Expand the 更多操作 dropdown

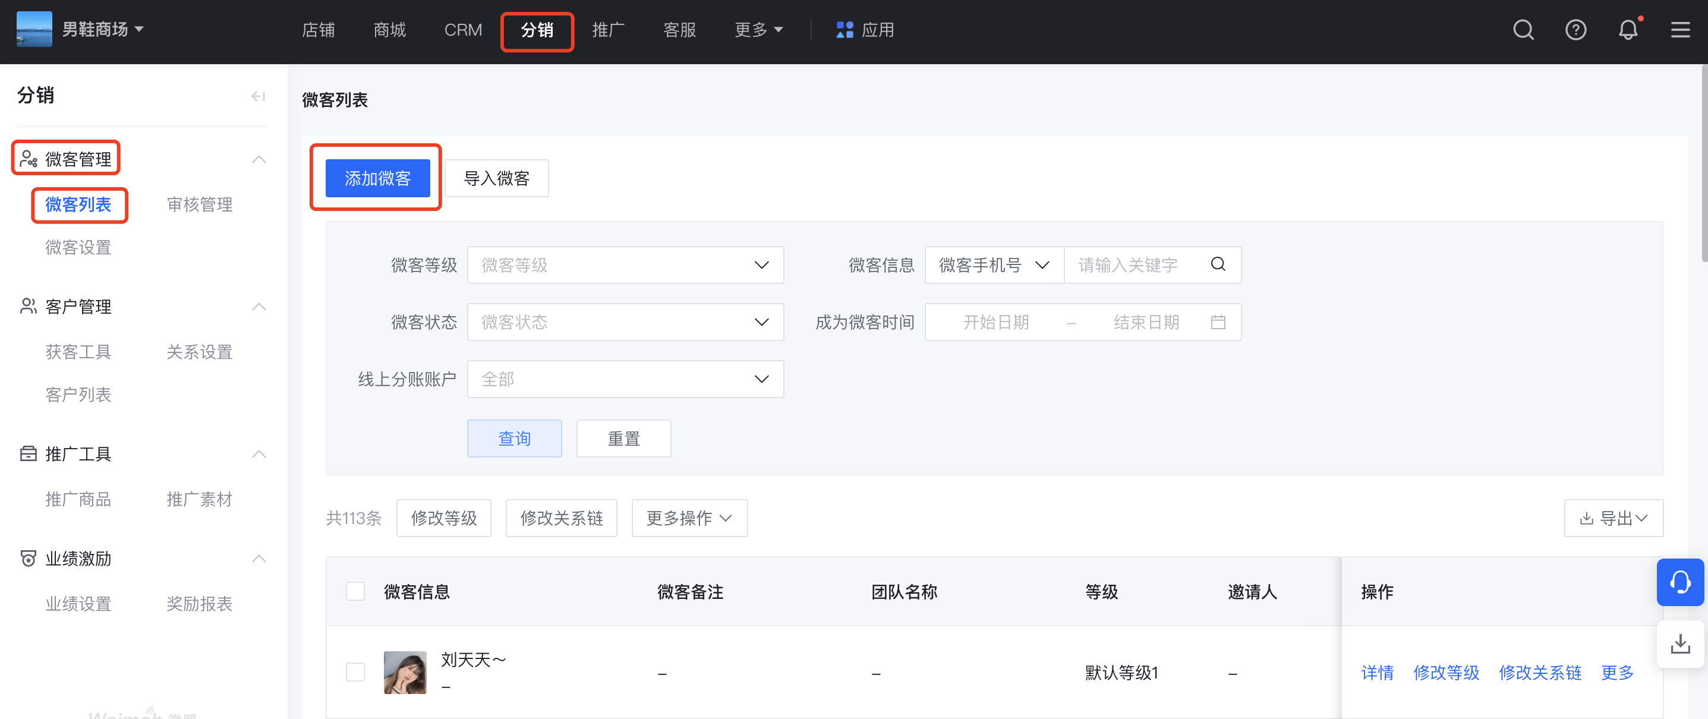689,518
